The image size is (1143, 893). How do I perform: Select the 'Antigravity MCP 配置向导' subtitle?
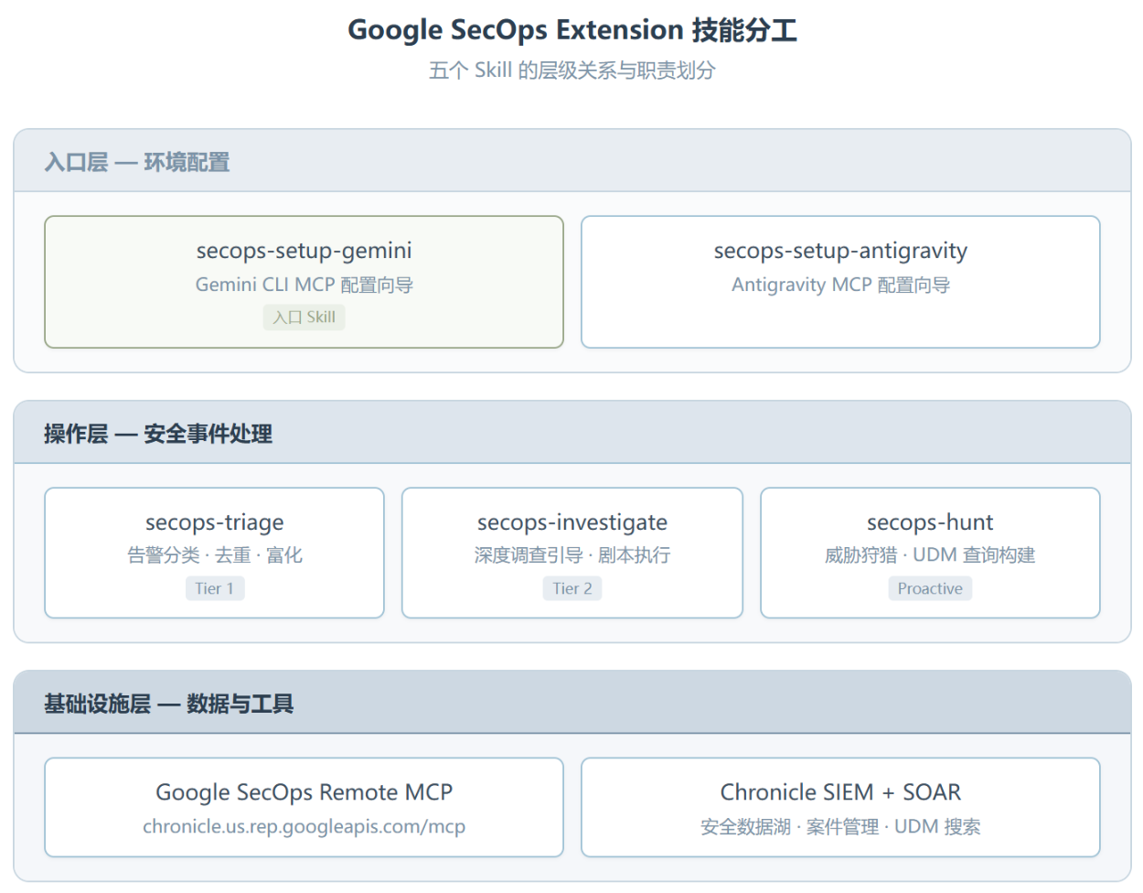840,285
